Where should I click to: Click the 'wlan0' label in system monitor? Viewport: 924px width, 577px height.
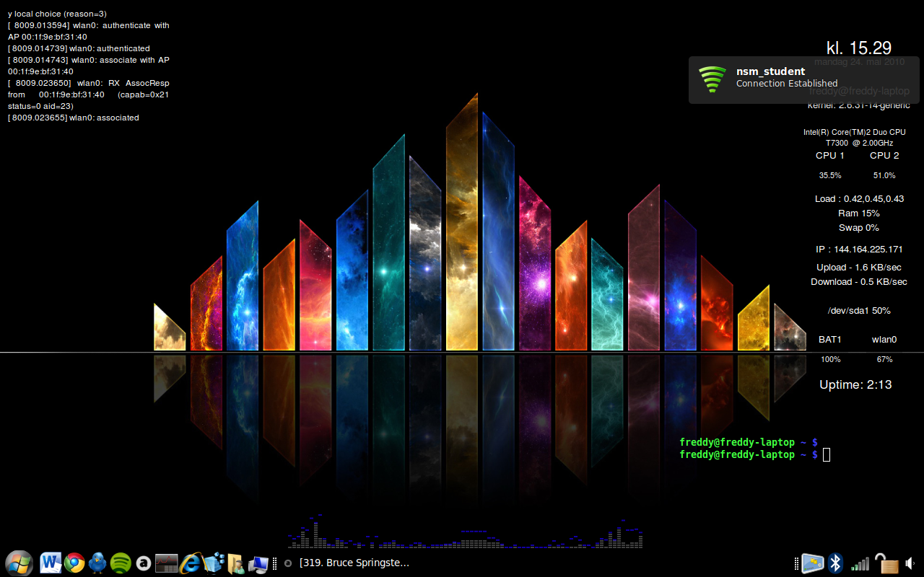(x=884, y=339)
